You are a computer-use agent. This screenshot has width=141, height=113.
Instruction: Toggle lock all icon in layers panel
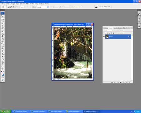click(113, 33)
